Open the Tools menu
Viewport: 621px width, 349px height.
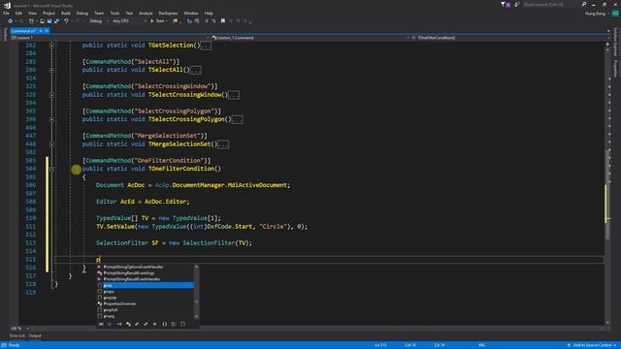tap(114, 13)
